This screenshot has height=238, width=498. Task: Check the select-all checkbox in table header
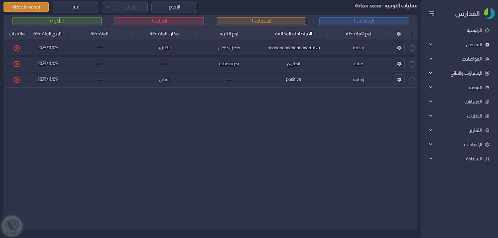[412, 34]
